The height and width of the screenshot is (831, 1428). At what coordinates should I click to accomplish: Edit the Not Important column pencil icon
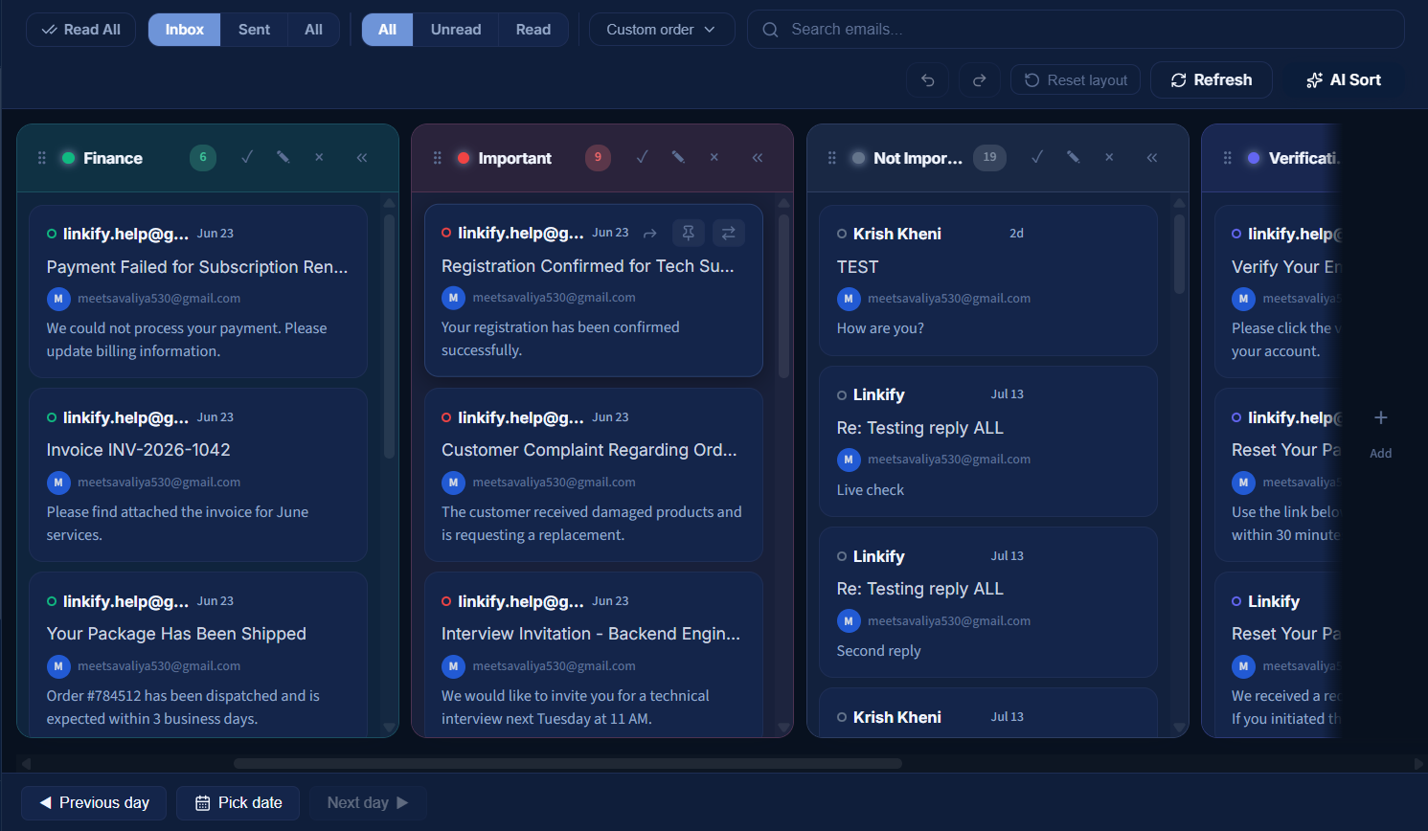point(1074,157)
